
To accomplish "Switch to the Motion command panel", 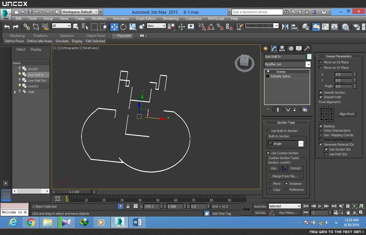I will tap(291, 48).
